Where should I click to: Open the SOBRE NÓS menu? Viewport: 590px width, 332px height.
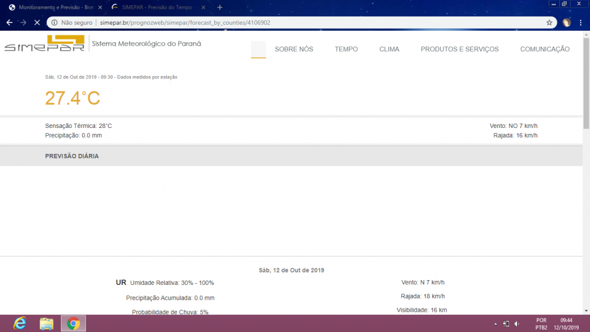(x=294, y=50)
